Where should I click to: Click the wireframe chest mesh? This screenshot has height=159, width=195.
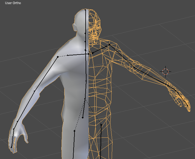click(x=101, y=70)
